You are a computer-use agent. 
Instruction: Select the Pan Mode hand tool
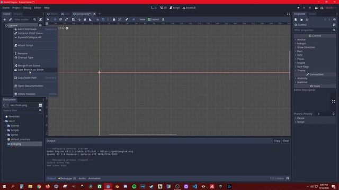pyautogui.click(x=85, y=20)
